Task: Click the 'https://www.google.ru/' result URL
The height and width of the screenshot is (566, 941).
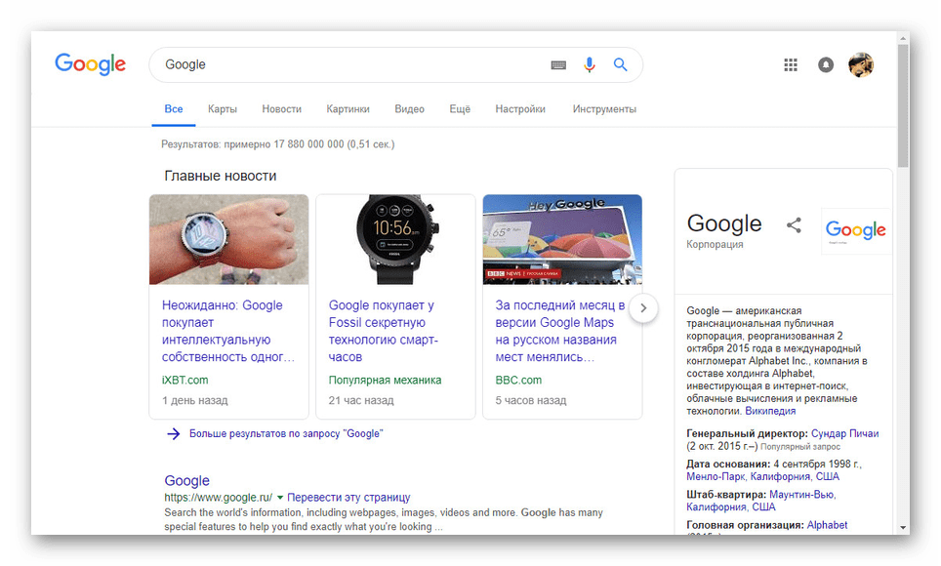Action: click(x=219, y=498)
